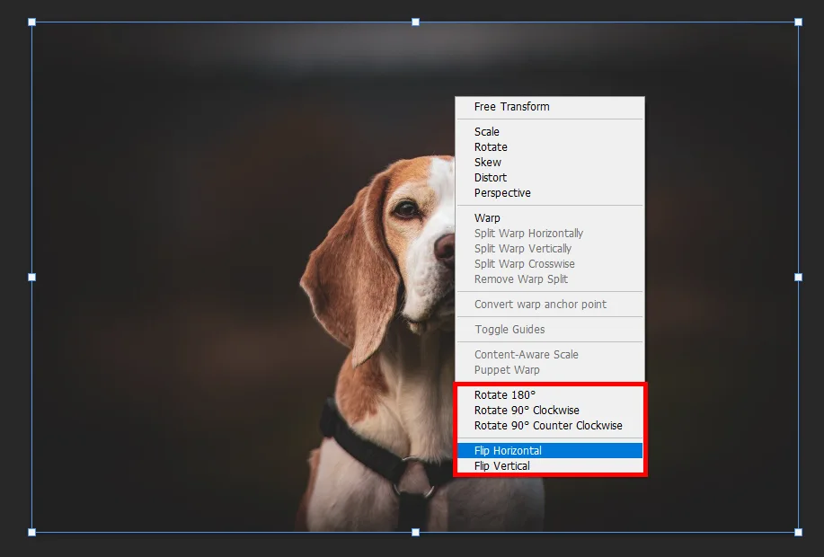
Task: Click the right-middle transform handle
Action: pos(798,277)
